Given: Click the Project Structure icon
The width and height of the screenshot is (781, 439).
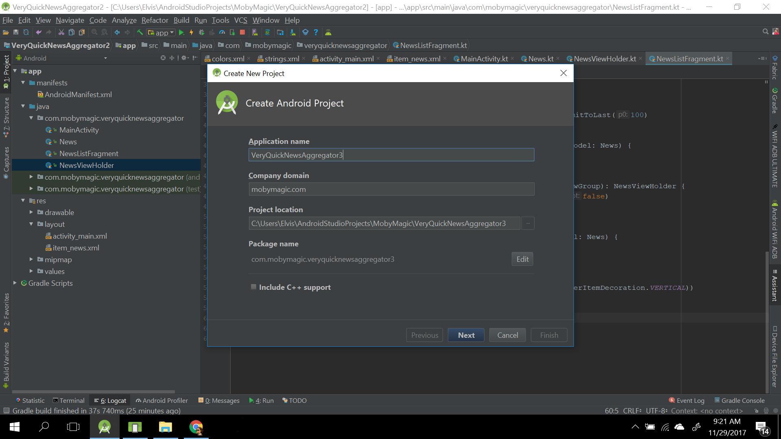Looking at the screenshot, I should pyautogui.click(x=280, y=33).
